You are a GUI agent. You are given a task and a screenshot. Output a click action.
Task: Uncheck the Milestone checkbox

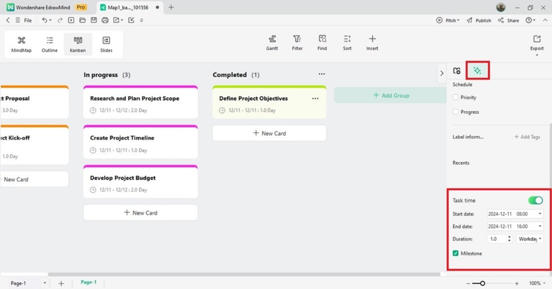coord(456,253)
